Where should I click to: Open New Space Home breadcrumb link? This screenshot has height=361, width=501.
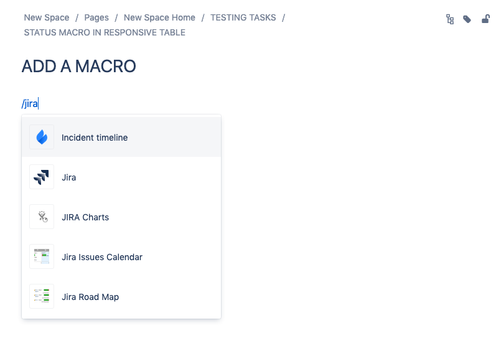(x=159, y=17)
